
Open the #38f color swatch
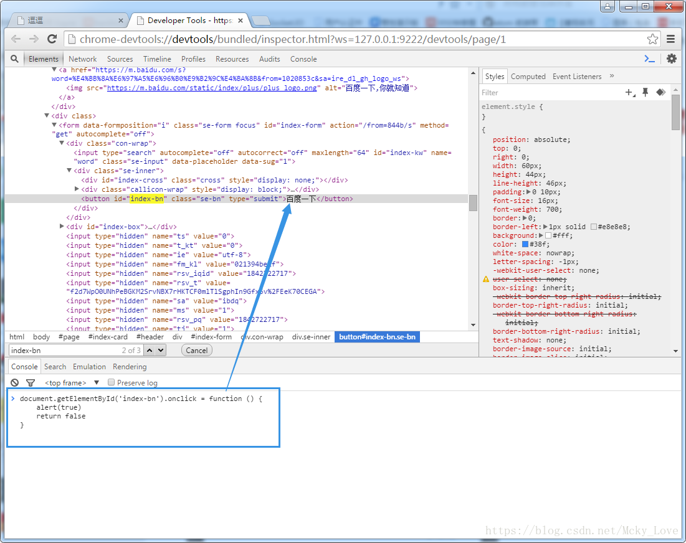525,244
